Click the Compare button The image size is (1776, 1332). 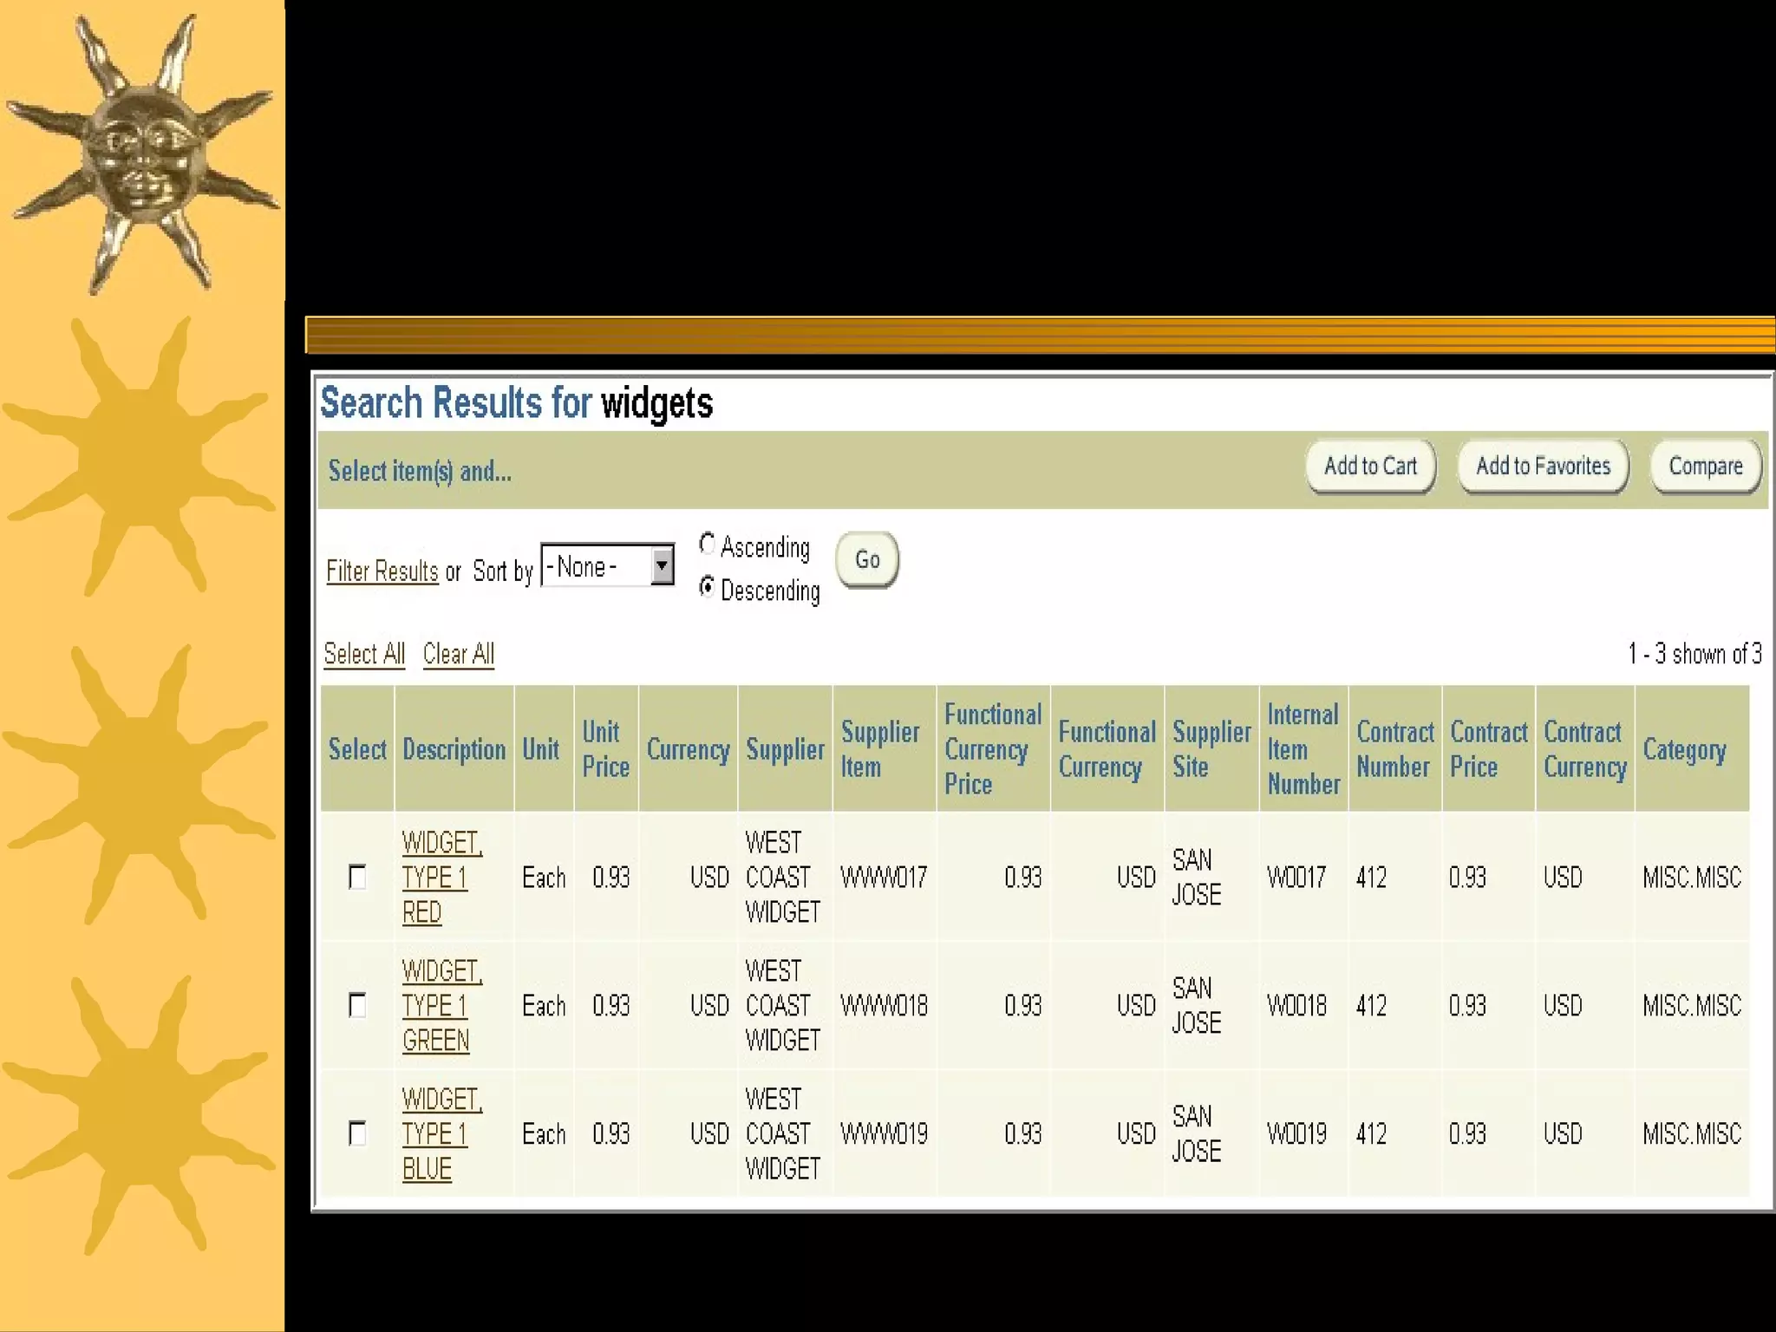[x=1706, y=467]
